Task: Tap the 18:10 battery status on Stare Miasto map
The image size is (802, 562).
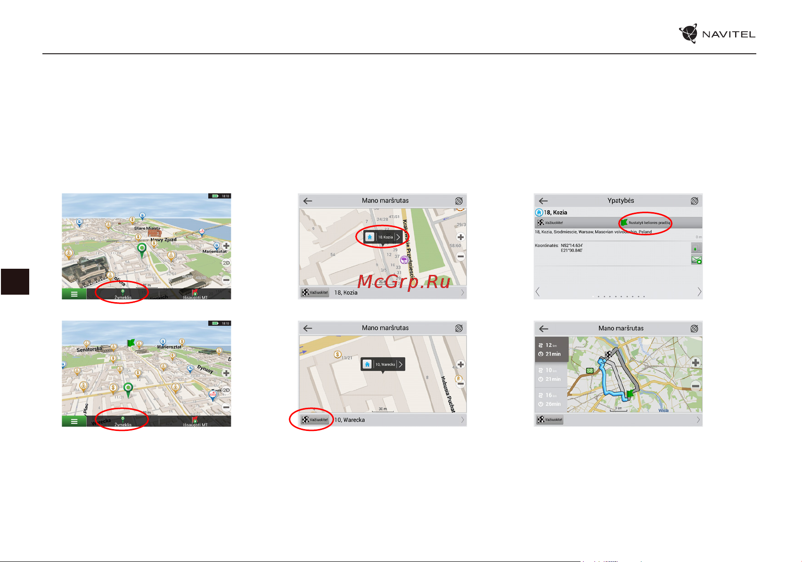Action: (220, 196)
